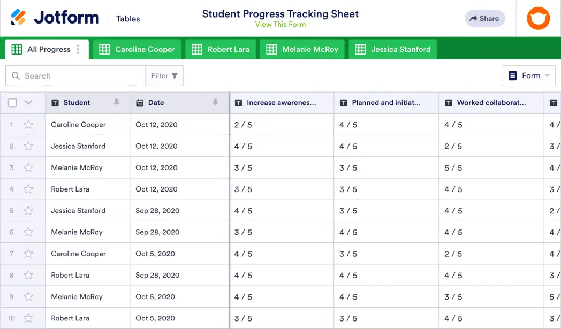Open the Filter funnel icon
Screen dimensions: 561x329
click(x=176, y=75)
